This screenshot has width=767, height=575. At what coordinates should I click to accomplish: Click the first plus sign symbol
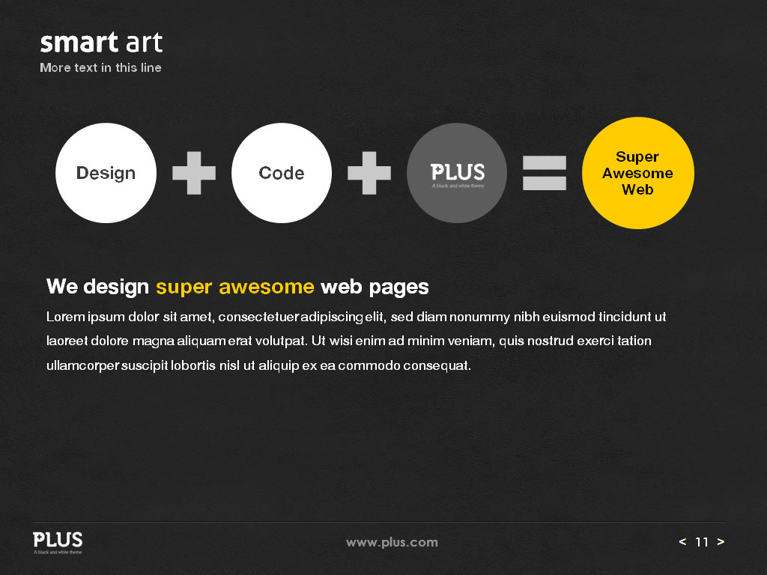pos(194,173)
